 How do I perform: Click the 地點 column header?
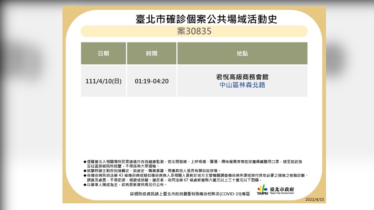(242, 53)
